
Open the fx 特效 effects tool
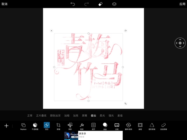[82, 126]
